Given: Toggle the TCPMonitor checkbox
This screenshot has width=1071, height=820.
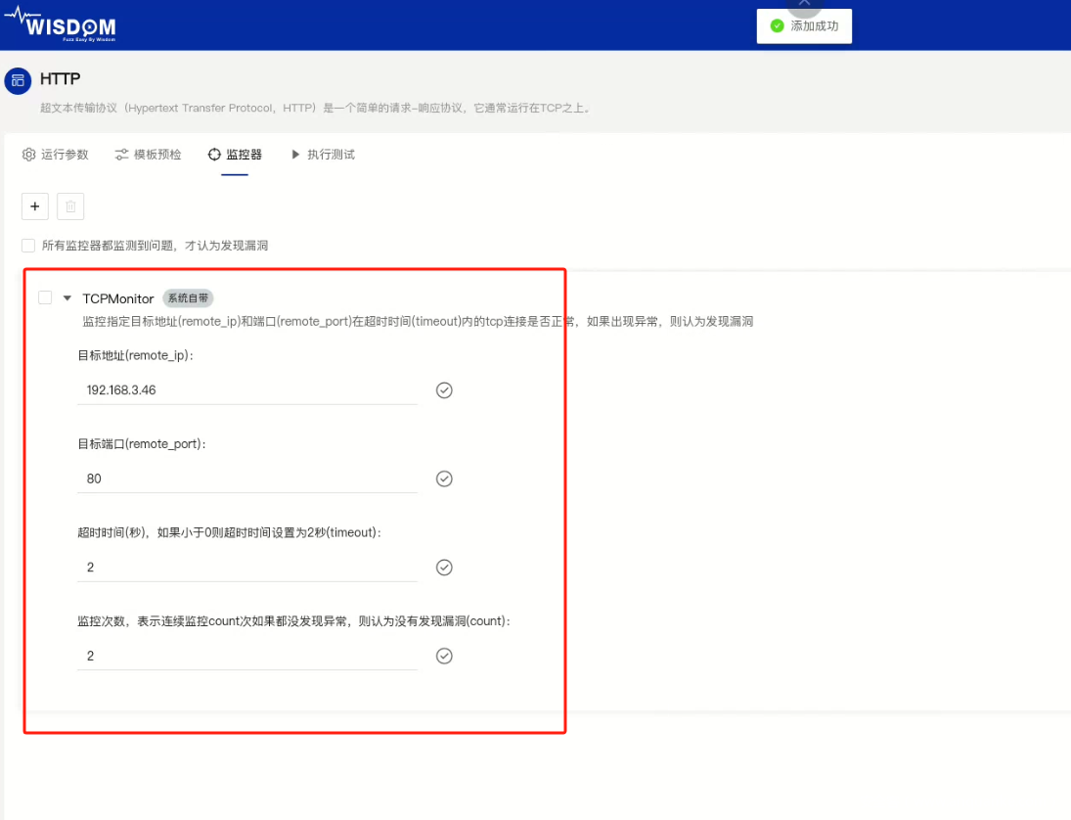Looking at the screenshot, I should (x=45, y=298).
